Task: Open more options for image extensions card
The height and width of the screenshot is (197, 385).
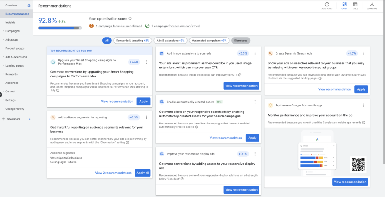Action: 255,53
